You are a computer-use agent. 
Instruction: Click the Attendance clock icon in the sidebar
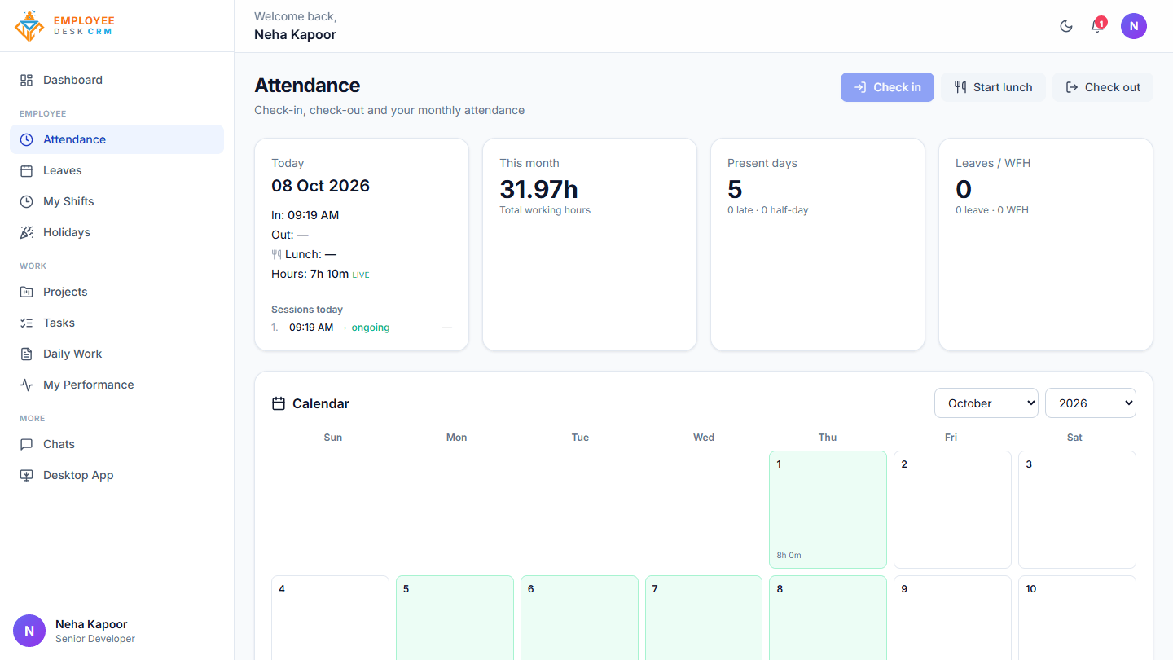(27, 139)
